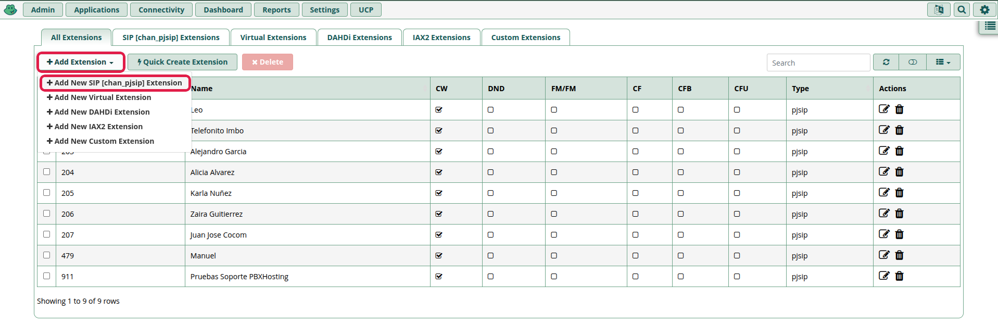Open the Admin menu

pyautogui.click(x=43, y=9)
